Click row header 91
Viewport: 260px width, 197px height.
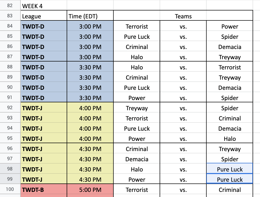pos(10,97)
